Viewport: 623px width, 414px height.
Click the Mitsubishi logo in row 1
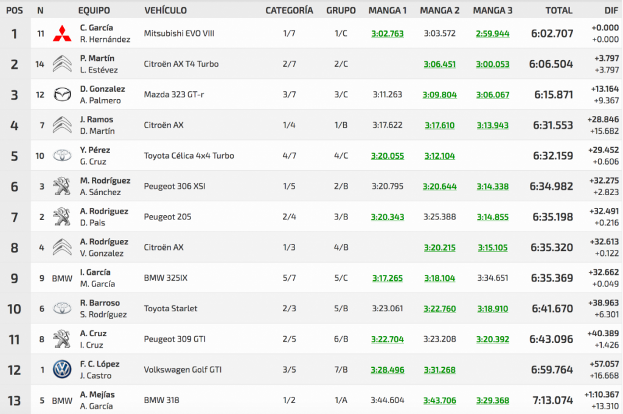pos(61,34)
